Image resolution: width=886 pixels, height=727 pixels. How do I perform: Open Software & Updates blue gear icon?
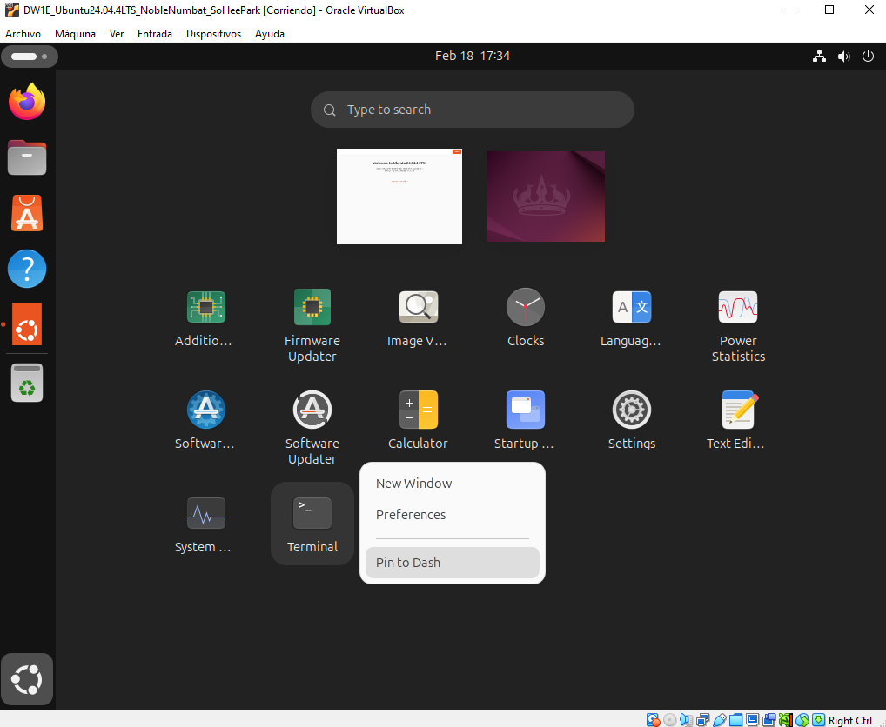tap(205, 410)
